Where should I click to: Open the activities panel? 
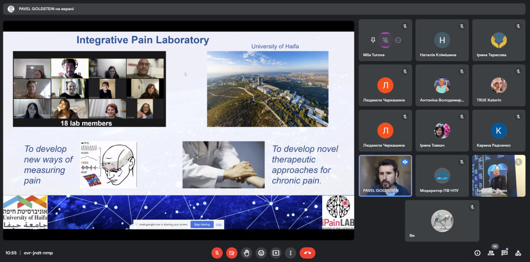(x=518, y=253)
